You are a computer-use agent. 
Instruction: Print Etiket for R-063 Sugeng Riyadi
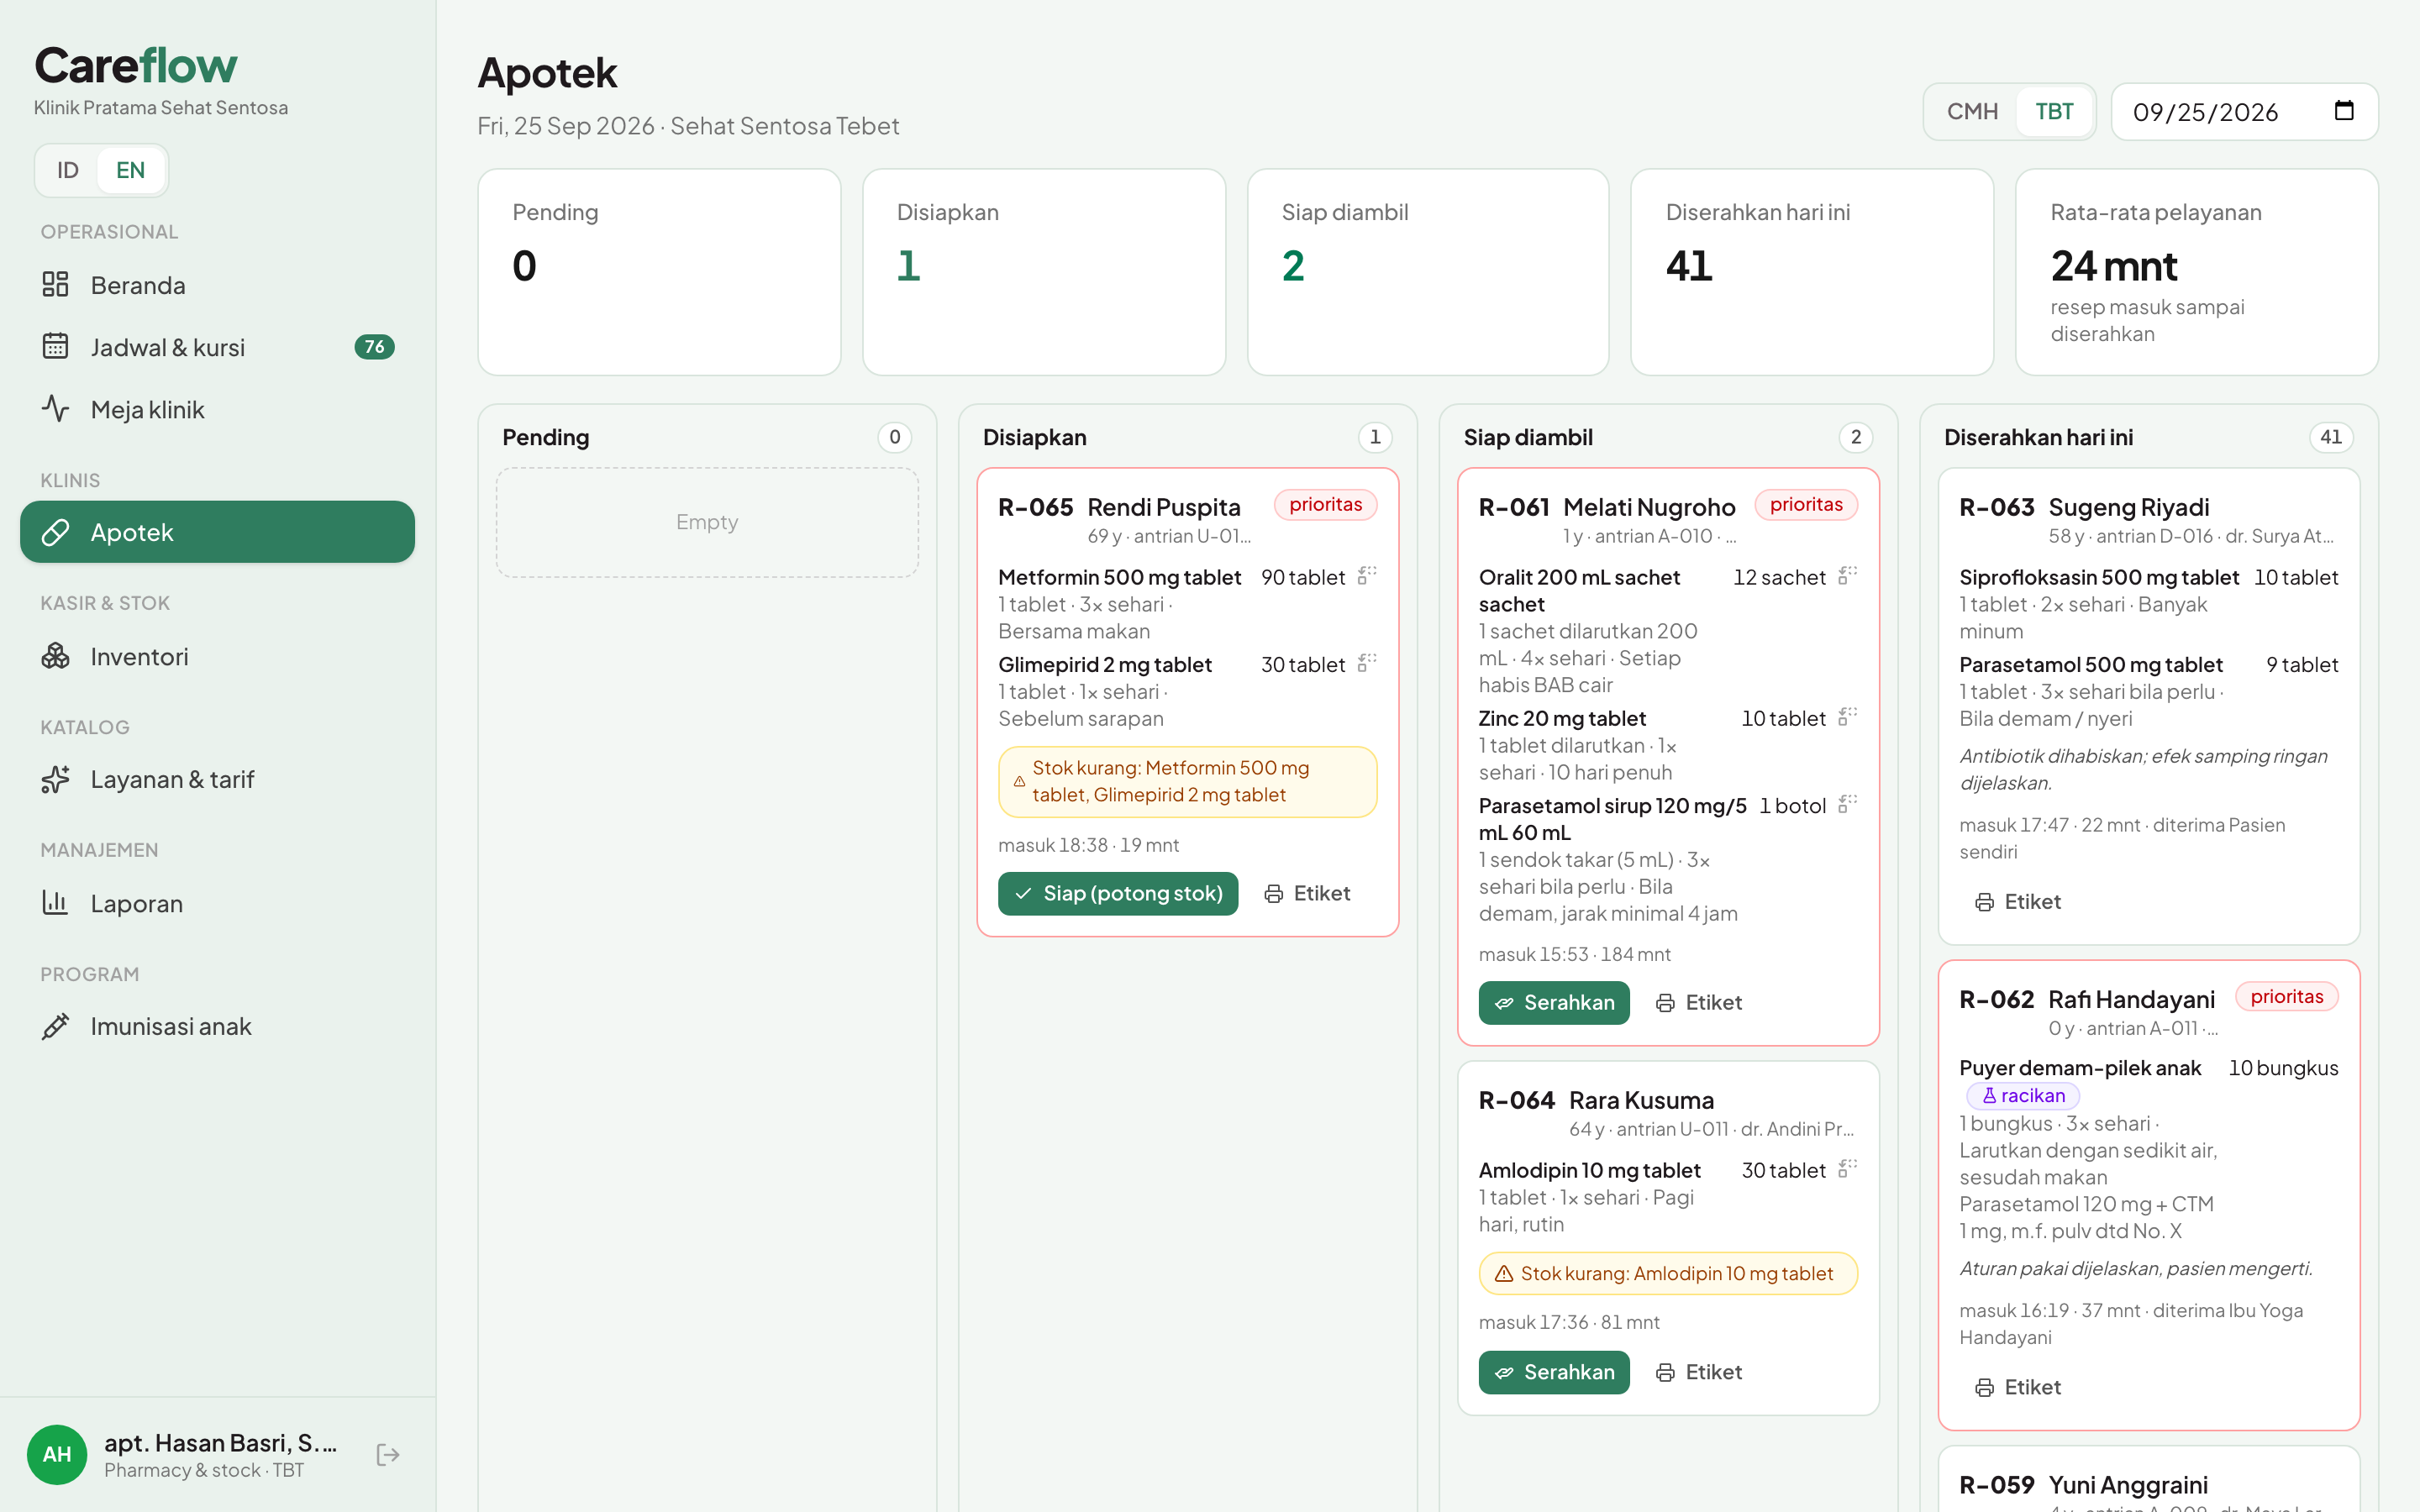(2018, 902)
